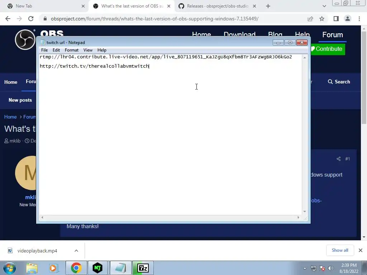Click the page scrollbar in Chrome
367x275 pixels.
tap(364, 77)
